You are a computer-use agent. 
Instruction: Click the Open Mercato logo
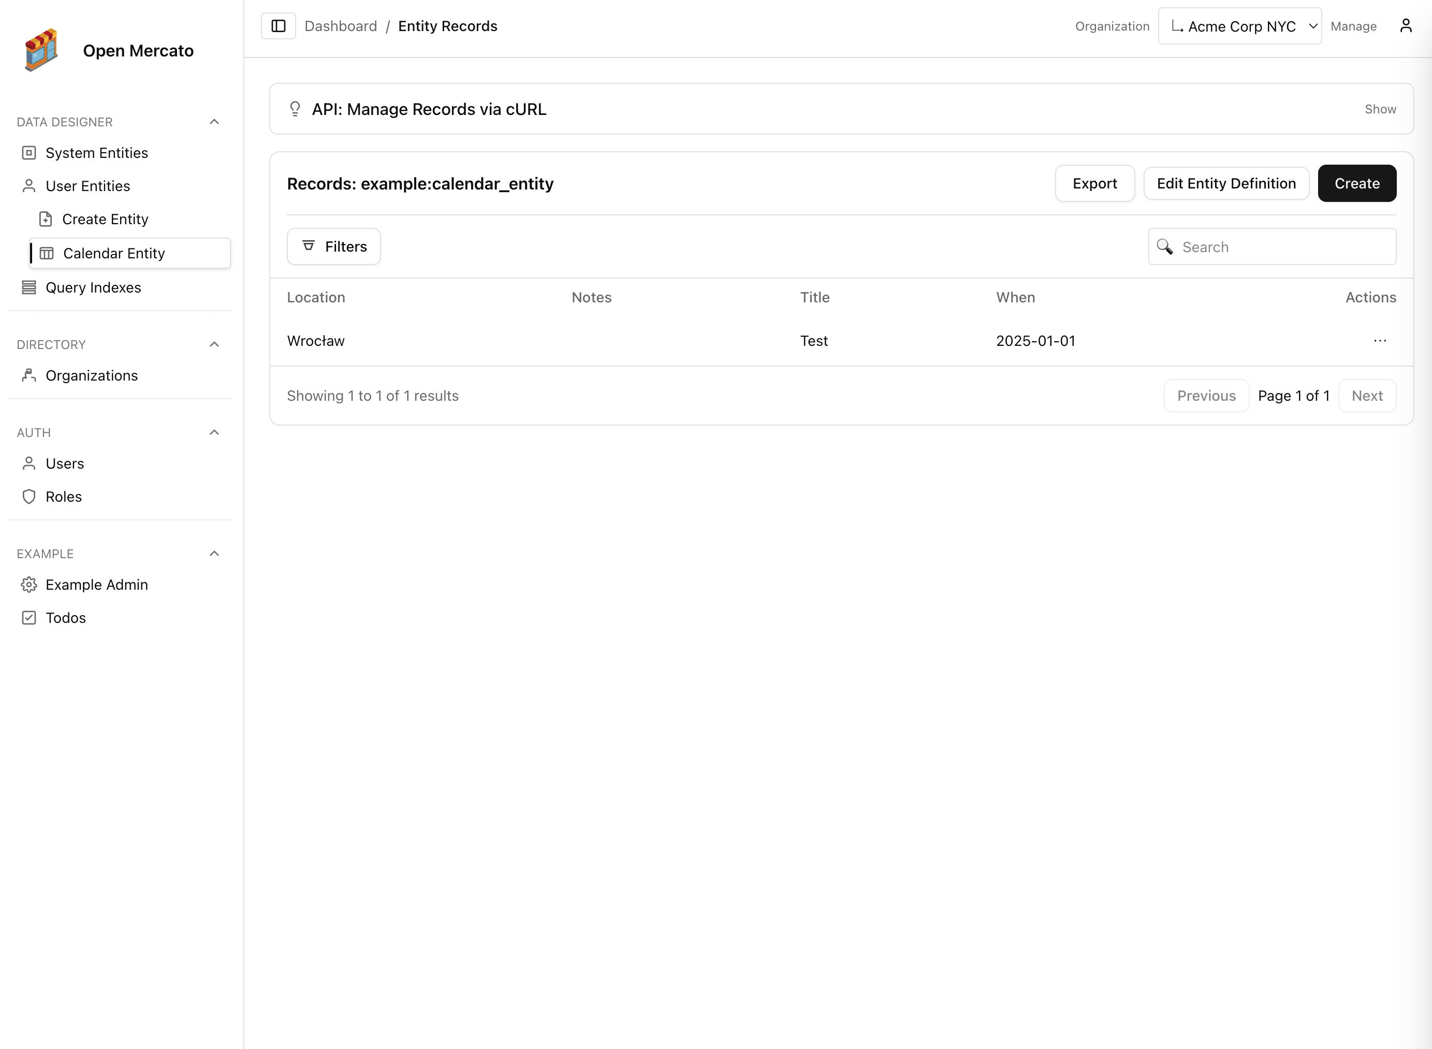coord(42,50)
